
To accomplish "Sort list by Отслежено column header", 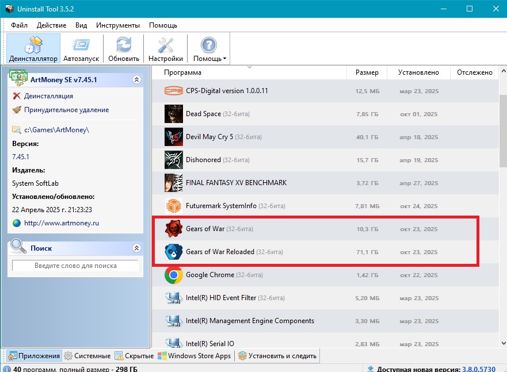I will [x=474, y=72].
